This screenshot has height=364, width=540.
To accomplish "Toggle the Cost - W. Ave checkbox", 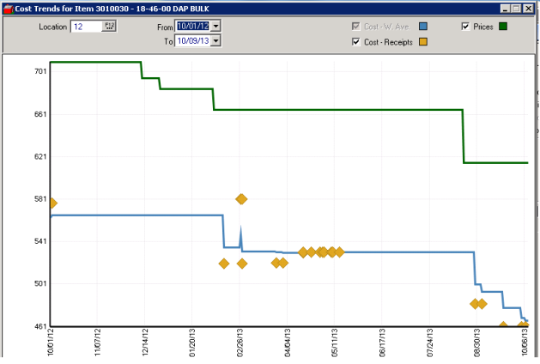I will pyautogui.click(x=356, y=27).
